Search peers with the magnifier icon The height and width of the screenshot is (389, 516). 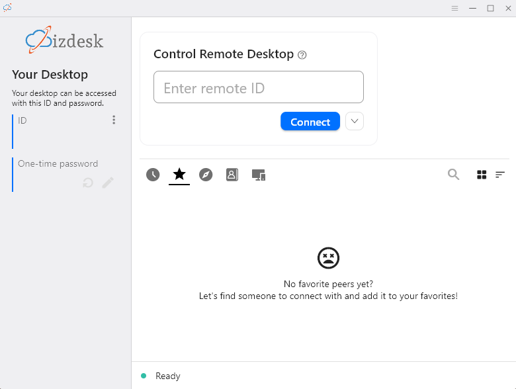(x=453, y=175)
